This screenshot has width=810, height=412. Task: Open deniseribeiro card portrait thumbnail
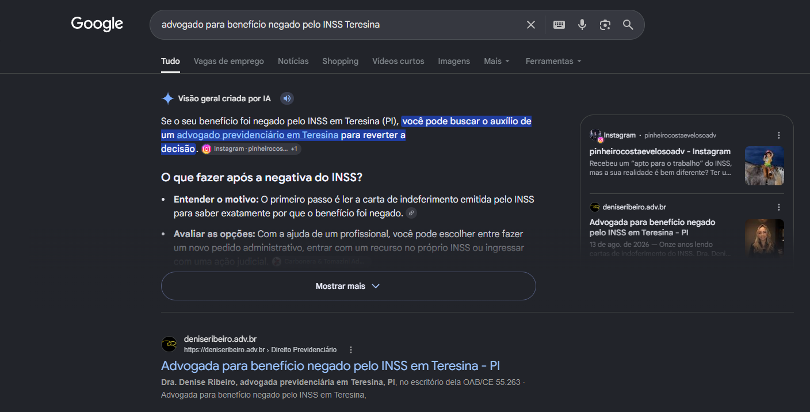point(765,239)
